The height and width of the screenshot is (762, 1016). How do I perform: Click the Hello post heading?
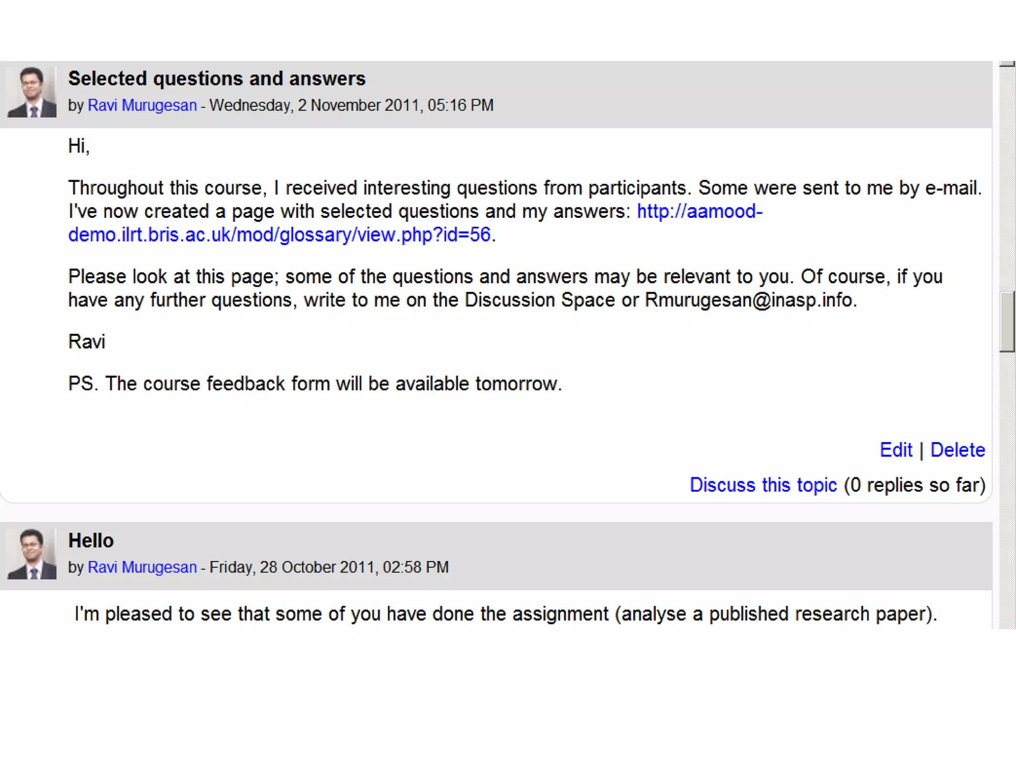(x=91, y=541)
